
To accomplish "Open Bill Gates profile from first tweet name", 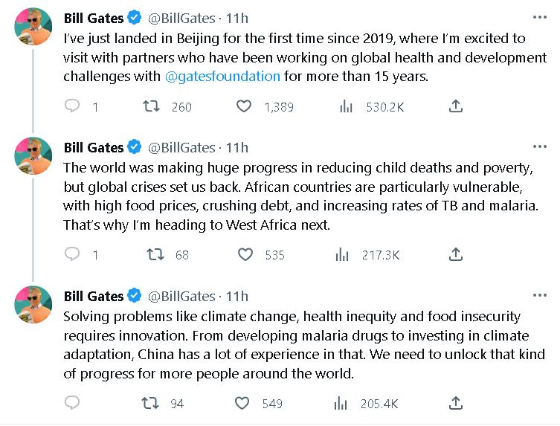I will point(94,18).
